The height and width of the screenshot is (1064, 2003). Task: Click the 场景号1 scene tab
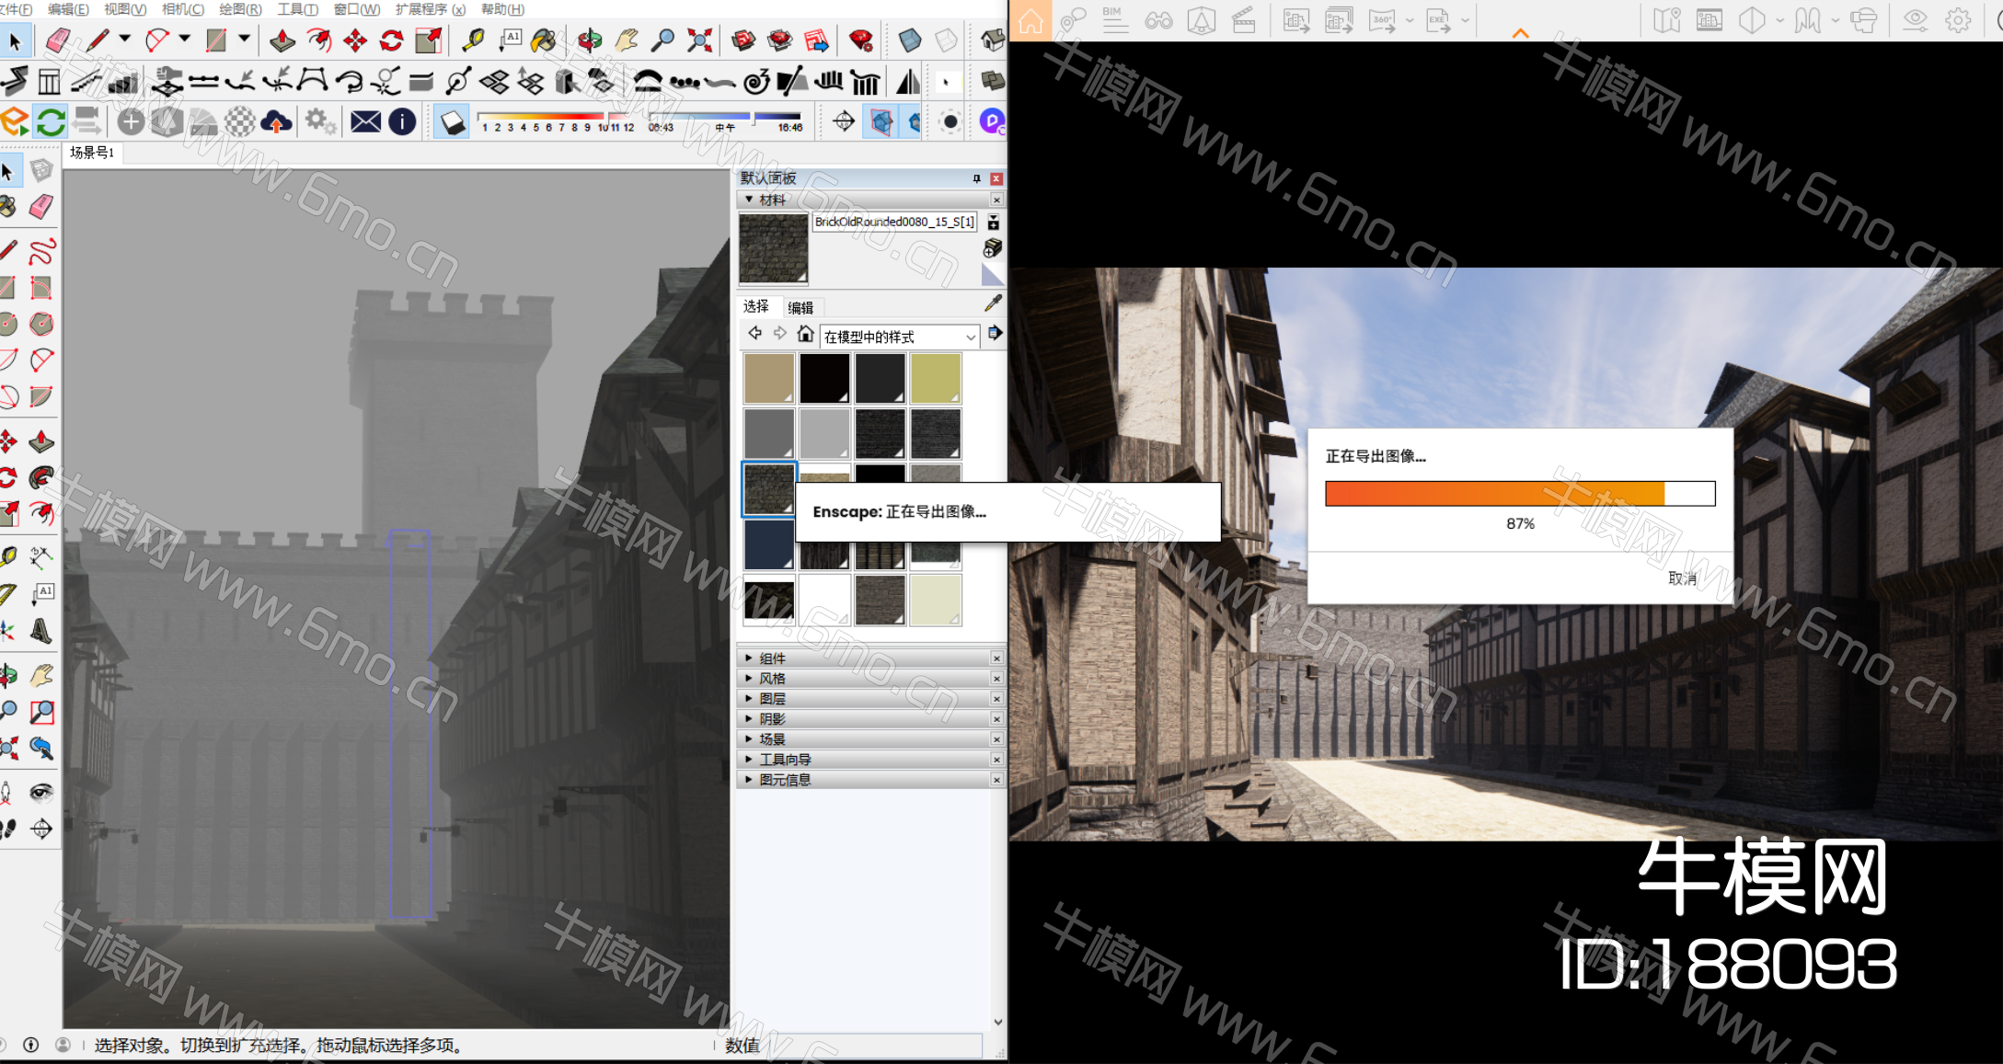click(92, 153)
